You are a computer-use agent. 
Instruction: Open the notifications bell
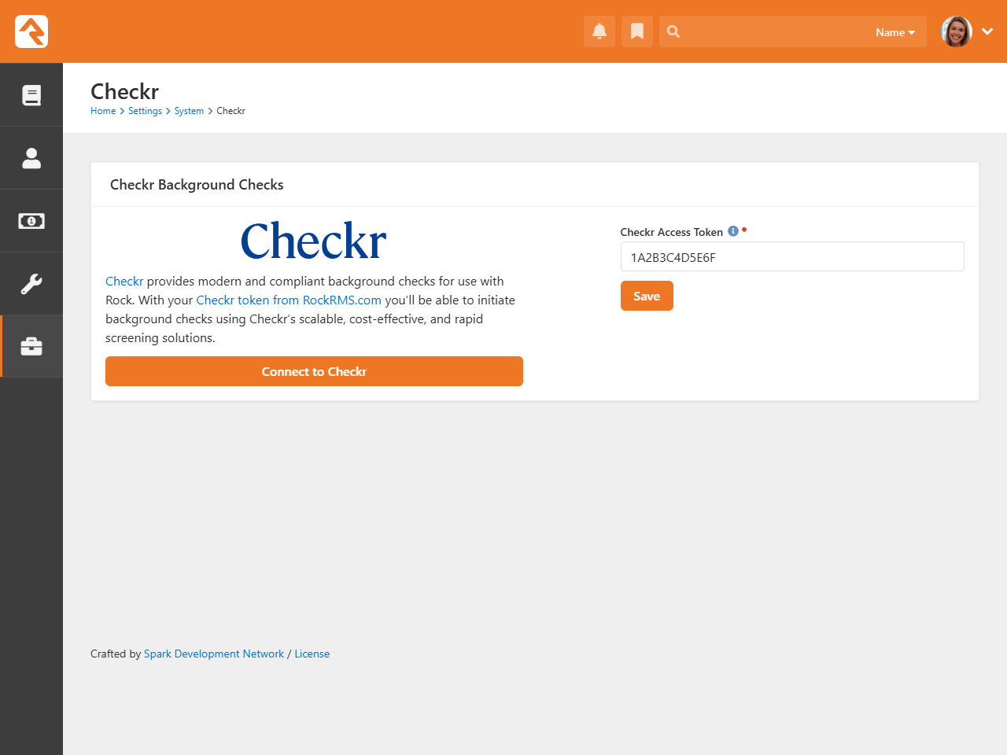[599, 31]
